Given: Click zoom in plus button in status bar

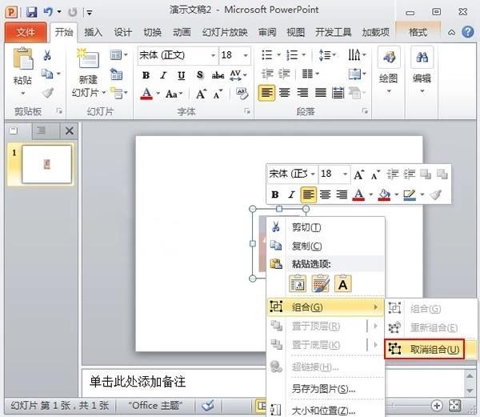Looking at the screenshot, I should coord(437,406).
